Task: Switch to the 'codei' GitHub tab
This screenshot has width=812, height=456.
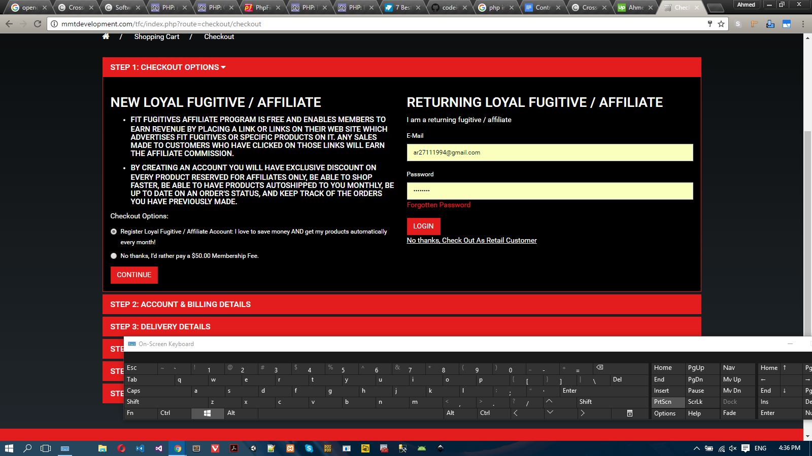Action: (449, 8)
